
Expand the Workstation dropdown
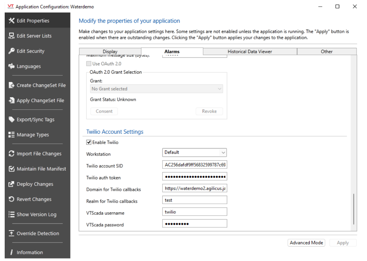194,153
